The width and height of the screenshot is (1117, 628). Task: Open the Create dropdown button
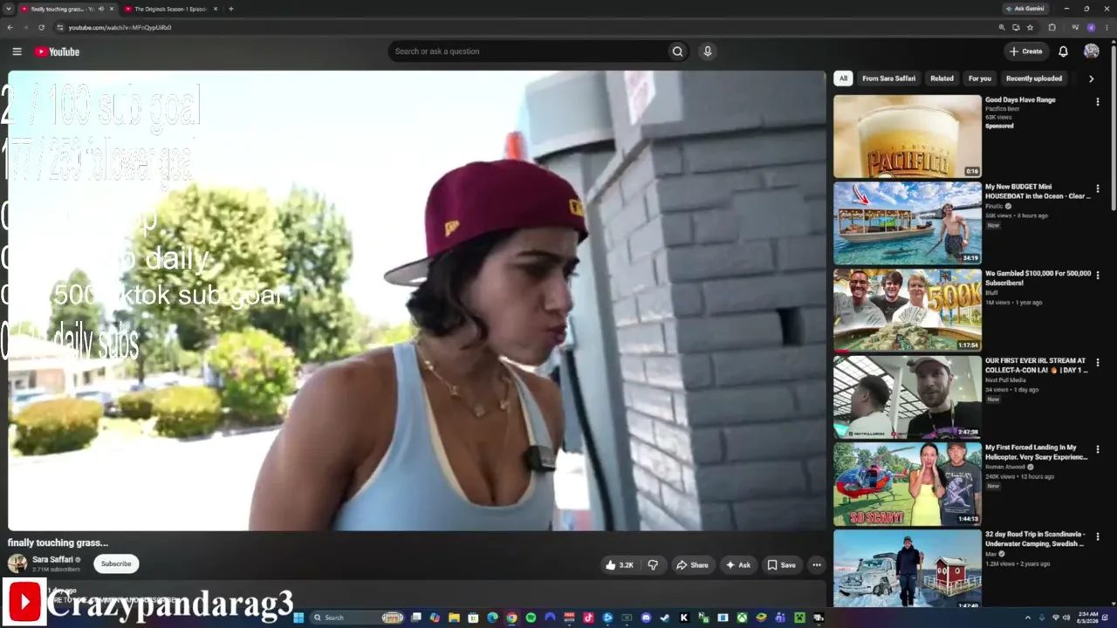coord(1025,51)
